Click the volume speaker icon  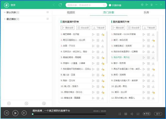[132, 114]
